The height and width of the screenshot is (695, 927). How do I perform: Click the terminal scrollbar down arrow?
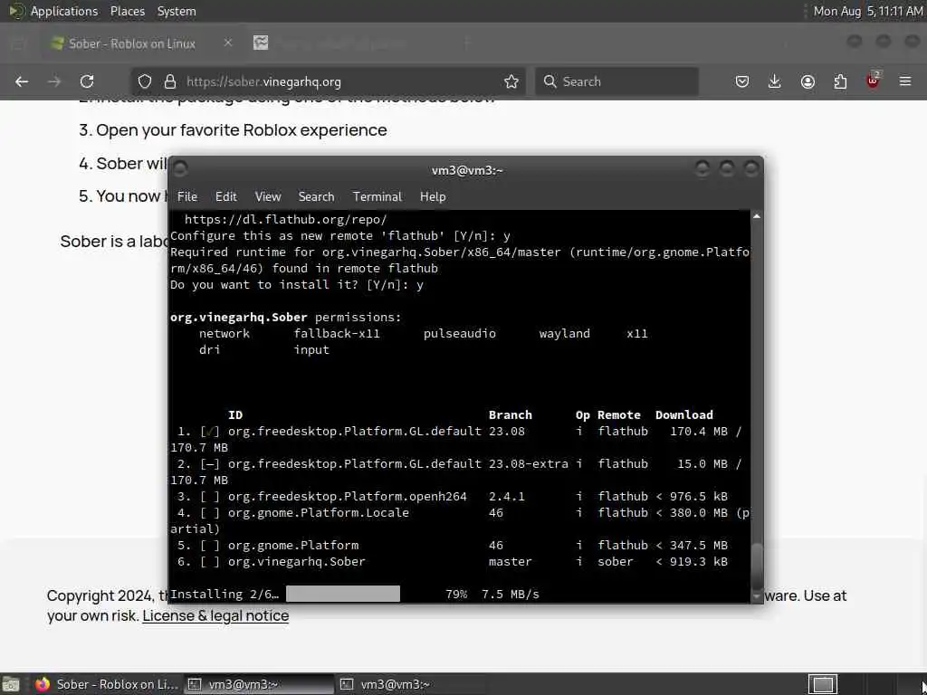coord(756,596)
